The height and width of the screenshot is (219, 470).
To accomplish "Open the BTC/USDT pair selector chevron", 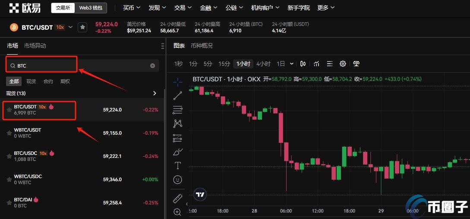I will pyautogui.click(x=70, y=27).
